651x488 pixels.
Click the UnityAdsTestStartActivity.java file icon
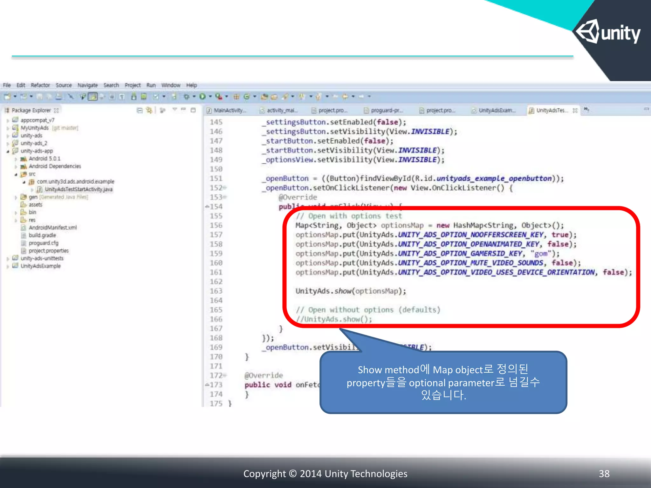(x=39, y=189)
